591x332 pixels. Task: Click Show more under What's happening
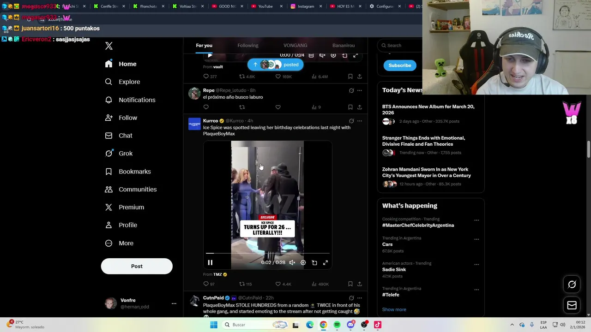394,309
